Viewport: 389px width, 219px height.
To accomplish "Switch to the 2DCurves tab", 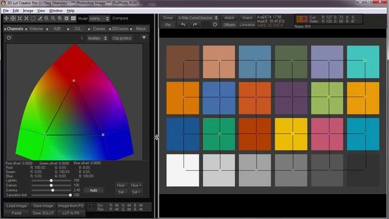I will 119,29.
